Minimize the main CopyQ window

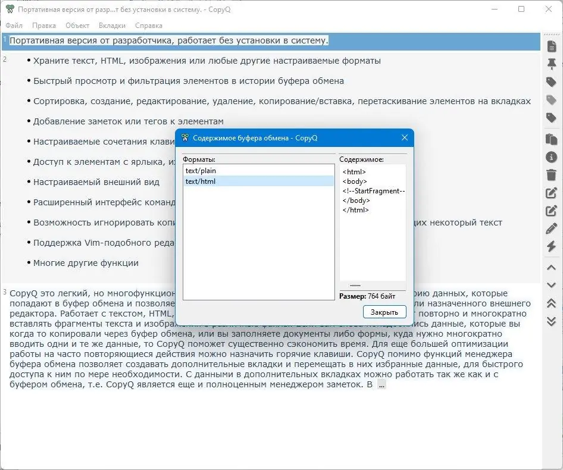(495, 10)
